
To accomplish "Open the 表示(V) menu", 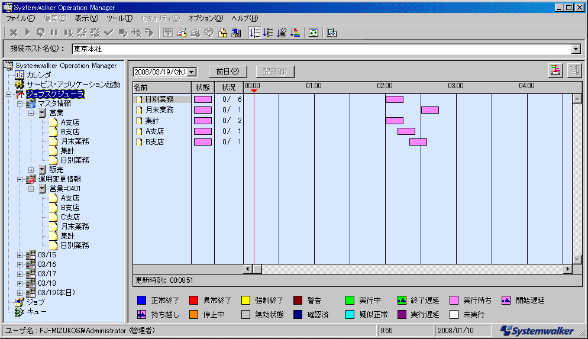I will [x=86, y=18].
